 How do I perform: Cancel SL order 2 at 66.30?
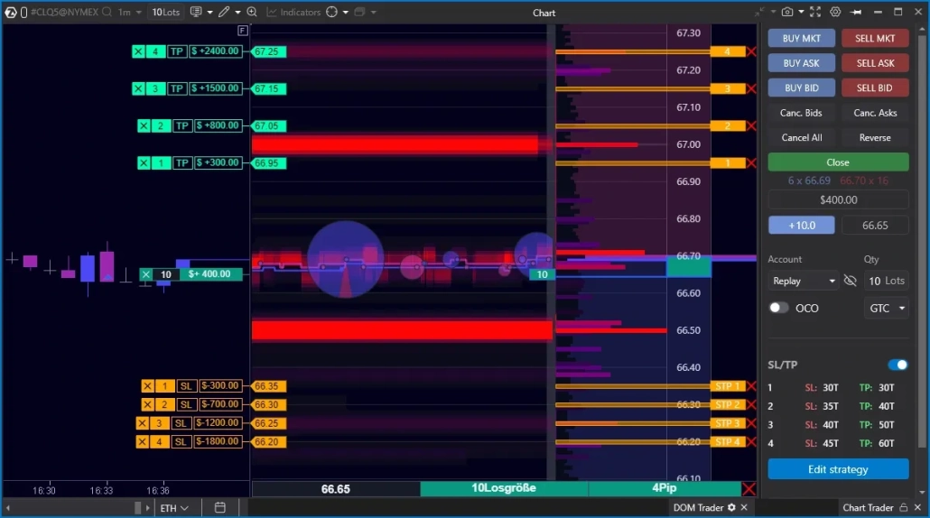(x=148, y=404)
